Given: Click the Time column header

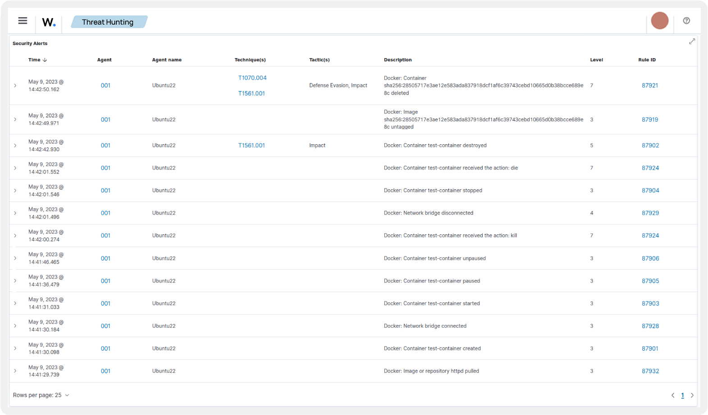Looking at the screenshot, I should [x=34, y=60].
